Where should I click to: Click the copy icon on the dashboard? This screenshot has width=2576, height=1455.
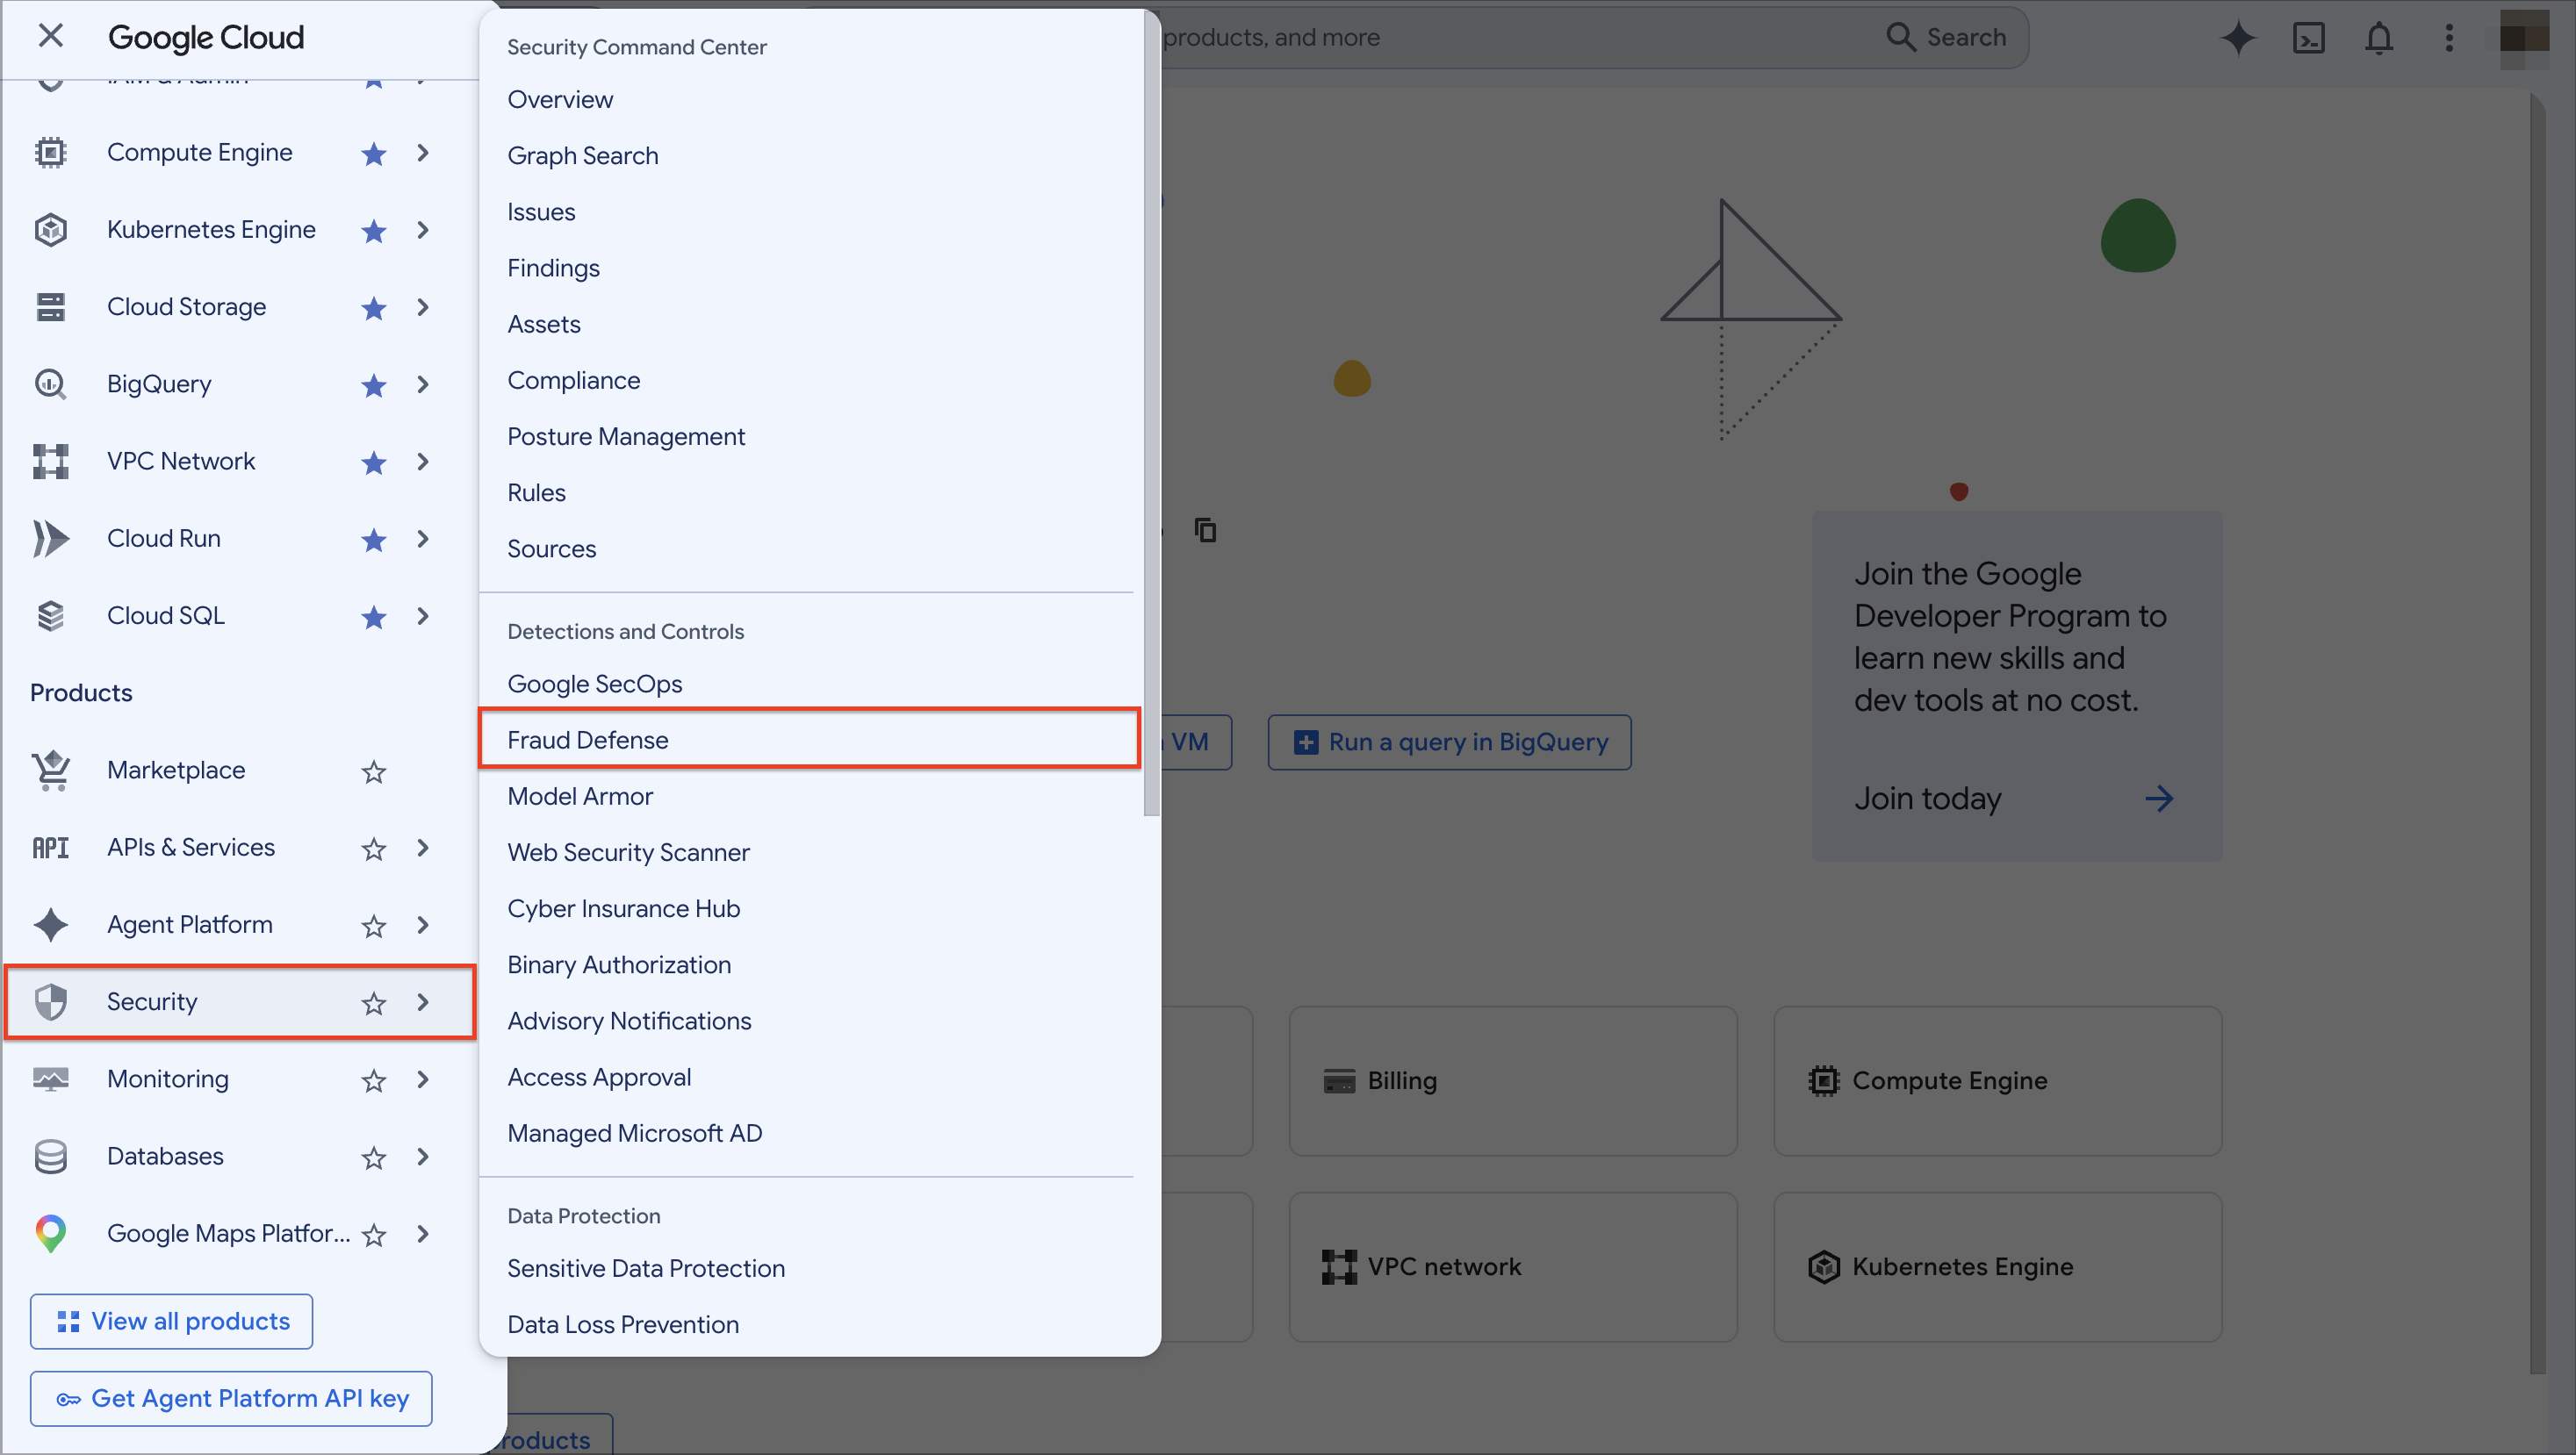tap(1206, 530)
